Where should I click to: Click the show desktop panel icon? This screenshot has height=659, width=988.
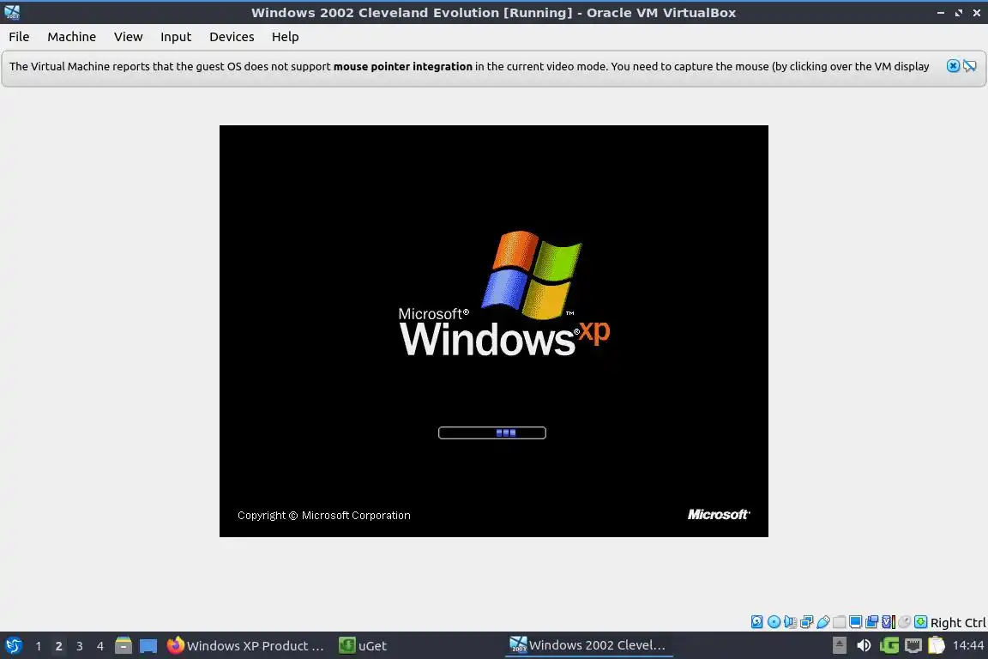(148, 646)
